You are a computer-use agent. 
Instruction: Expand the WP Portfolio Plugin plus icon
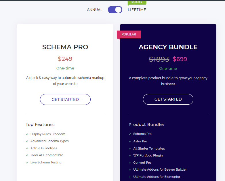(x=130, y=156)
